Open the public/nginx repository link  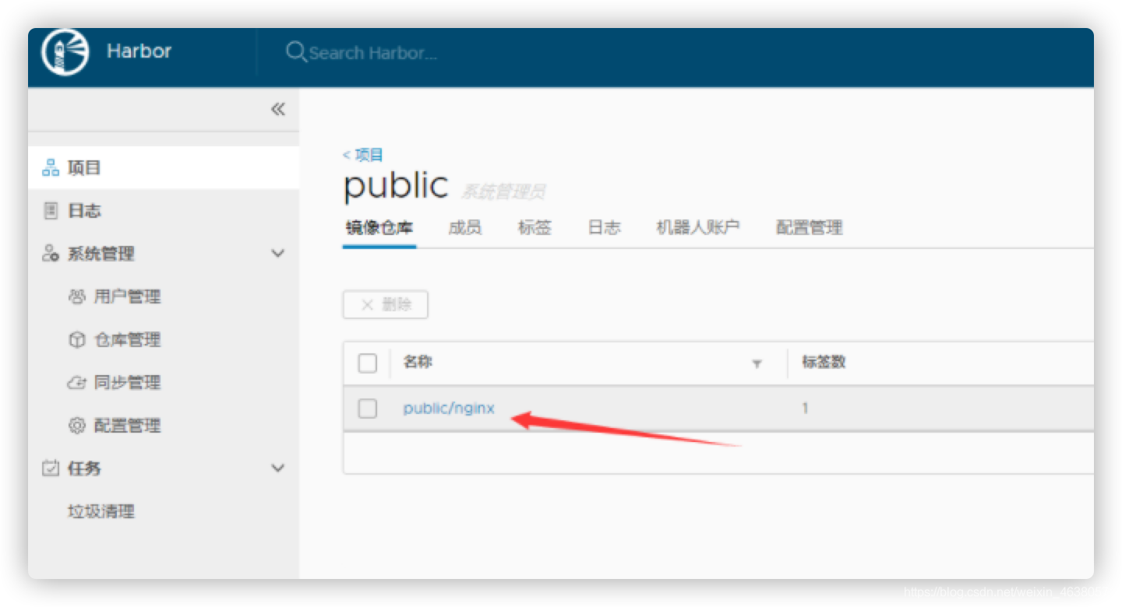coord(449,409)
